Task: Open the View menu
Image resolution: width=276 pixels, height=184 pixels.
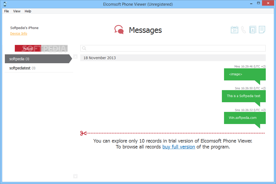Action: pyautogui.click(x=17, y=11)
